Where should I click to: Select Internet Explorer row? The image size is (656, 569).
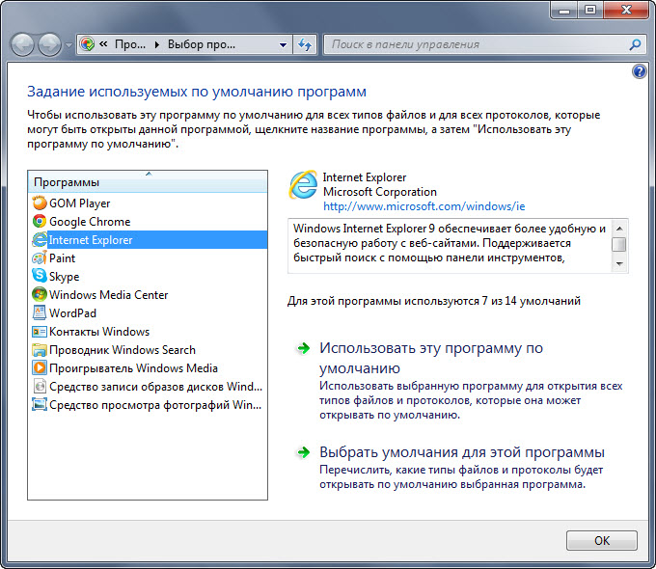click(x=148, y=240)
